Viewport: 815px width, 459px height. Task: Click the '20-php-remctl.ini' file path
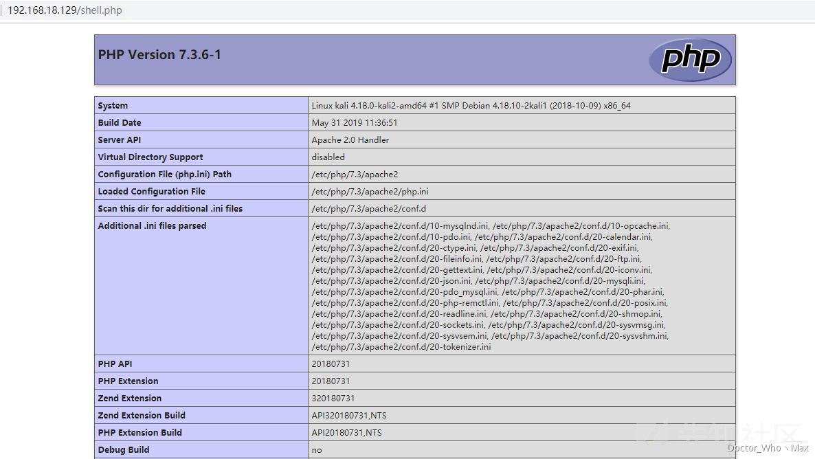pos(405,302)
